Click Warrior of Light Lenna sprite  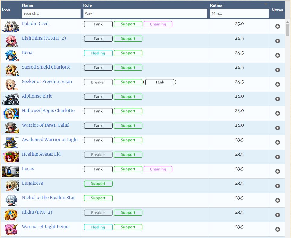pos(11,229)
